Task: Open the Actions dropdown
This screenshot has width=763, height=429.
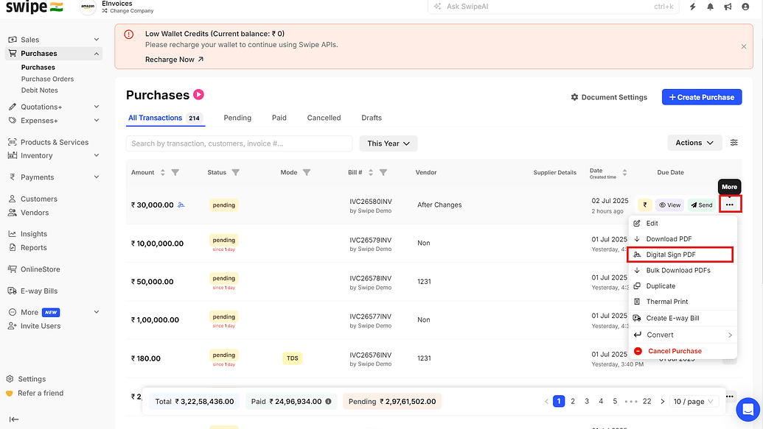Action: (x=694, y=143)
